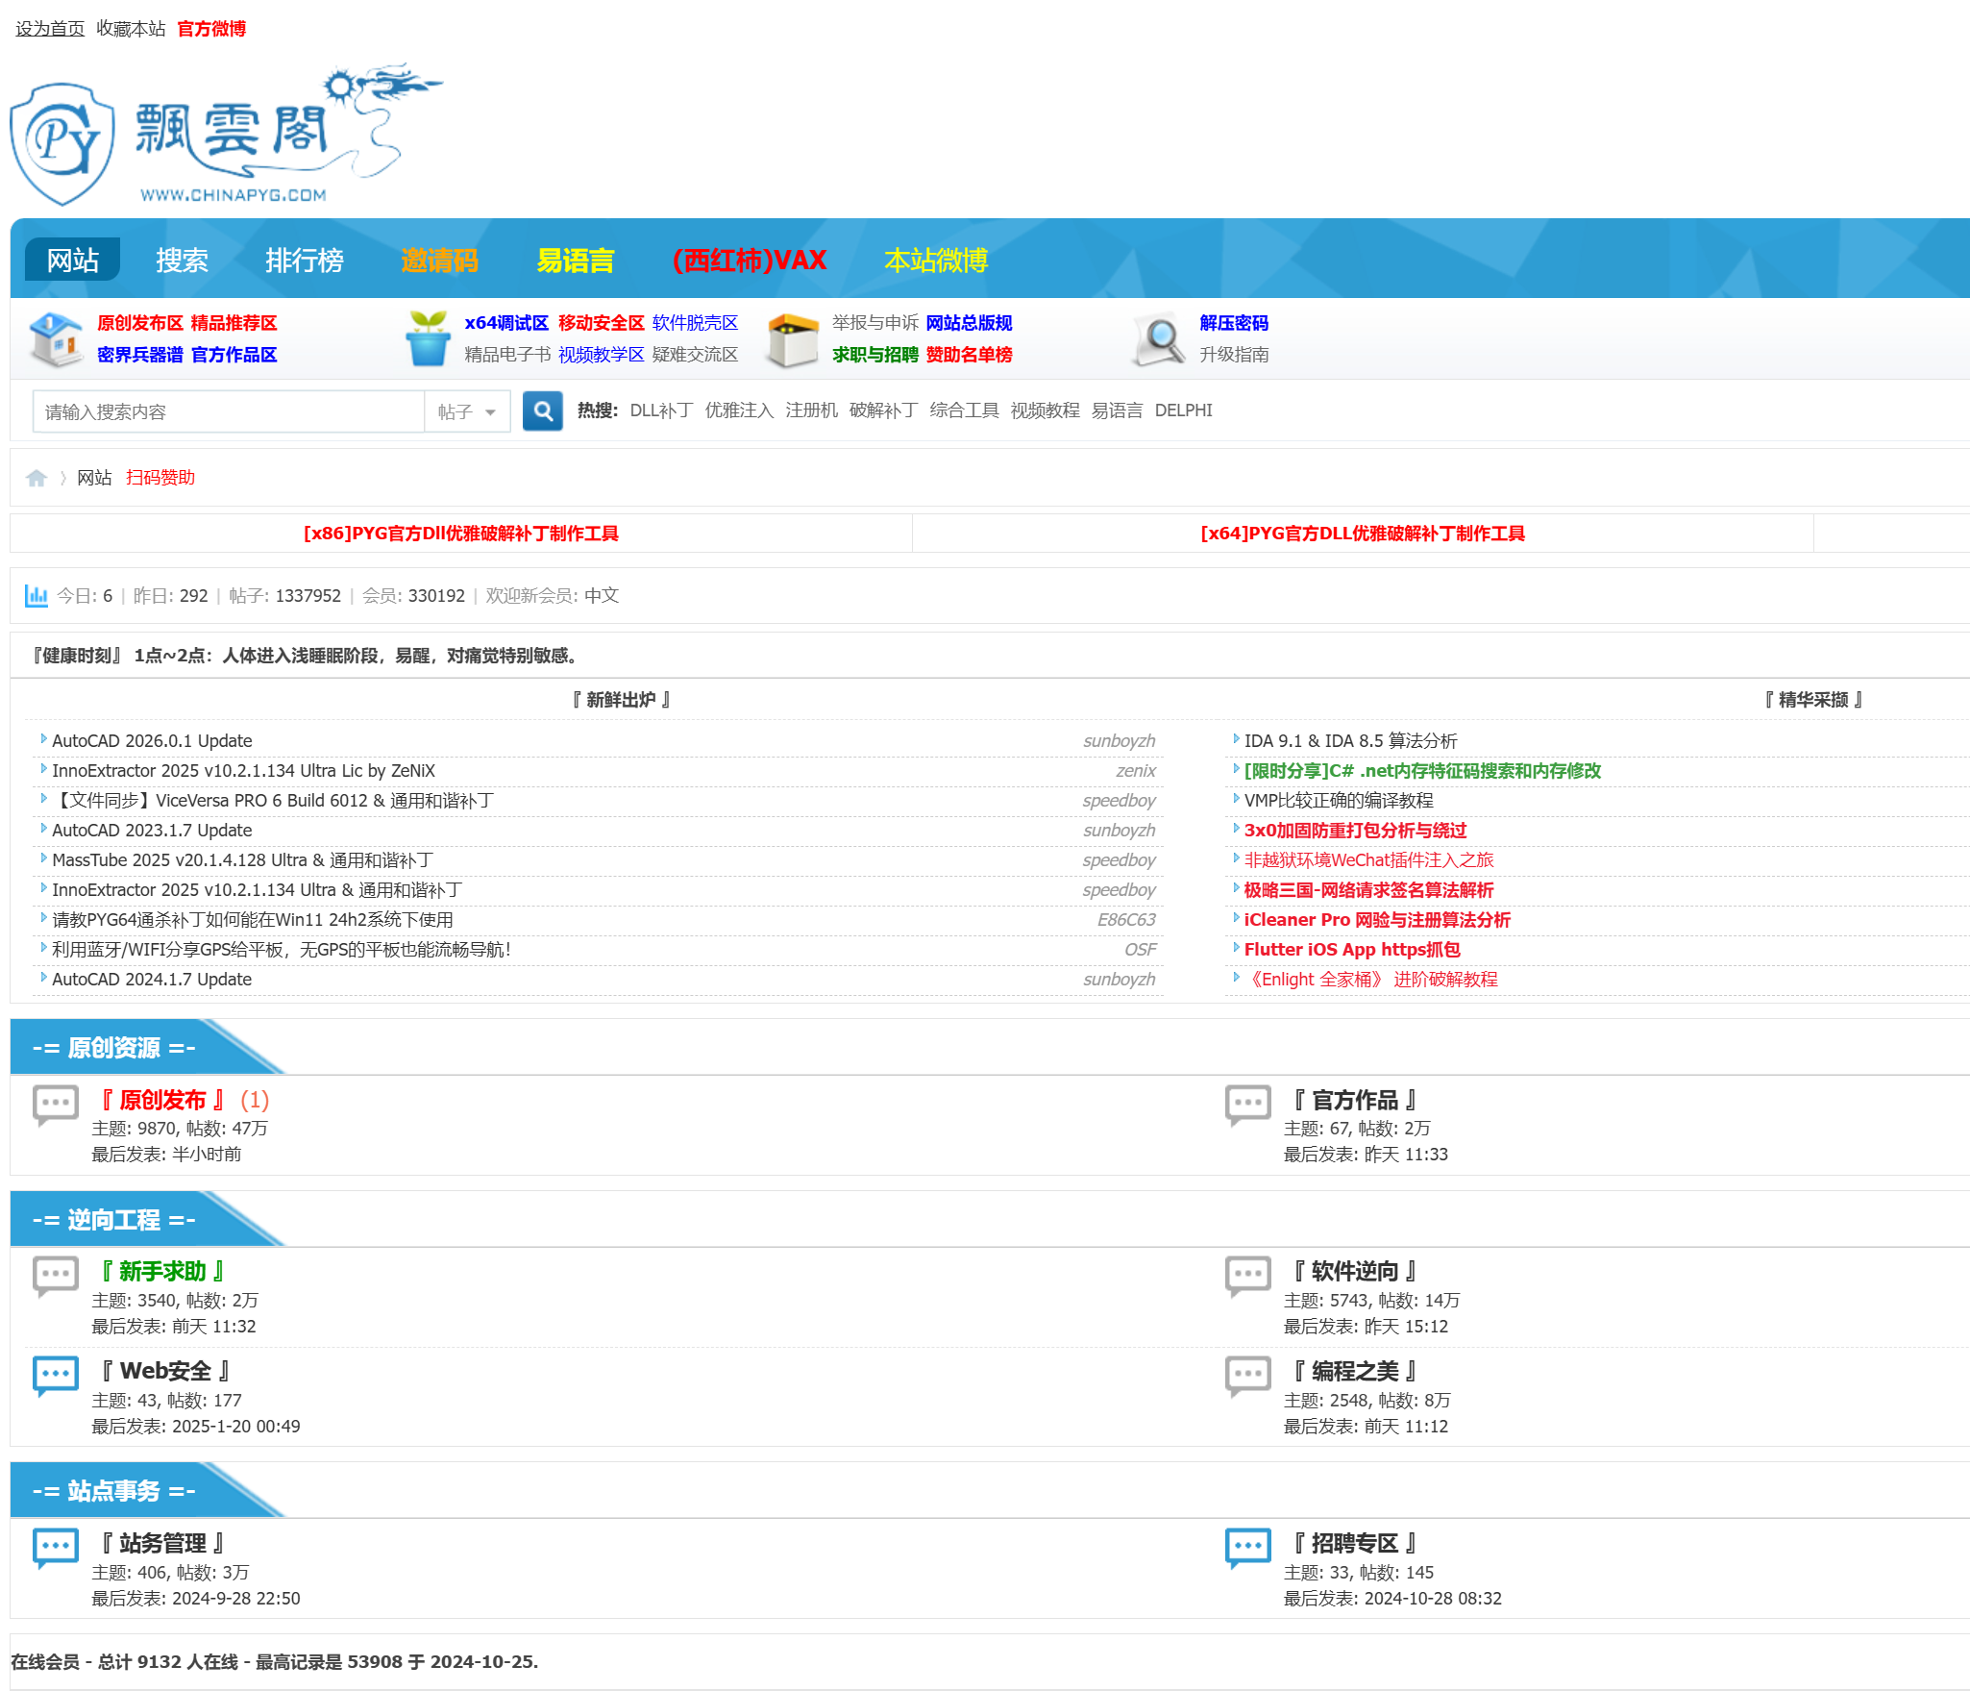The image size is (1970, 1691).
Task: Click the home icon in breadcrumb
Action: click(x=37, y=478)
